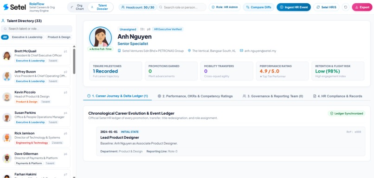Click the talent directory scrollbar thumb
Viewport: 374px width, 178px height.
click(x=74, y=61)
